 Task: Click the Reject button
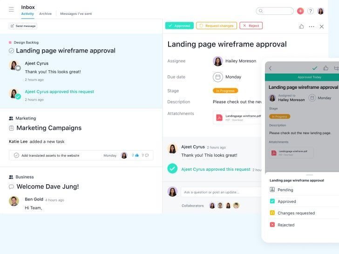(x=251, y=26)
